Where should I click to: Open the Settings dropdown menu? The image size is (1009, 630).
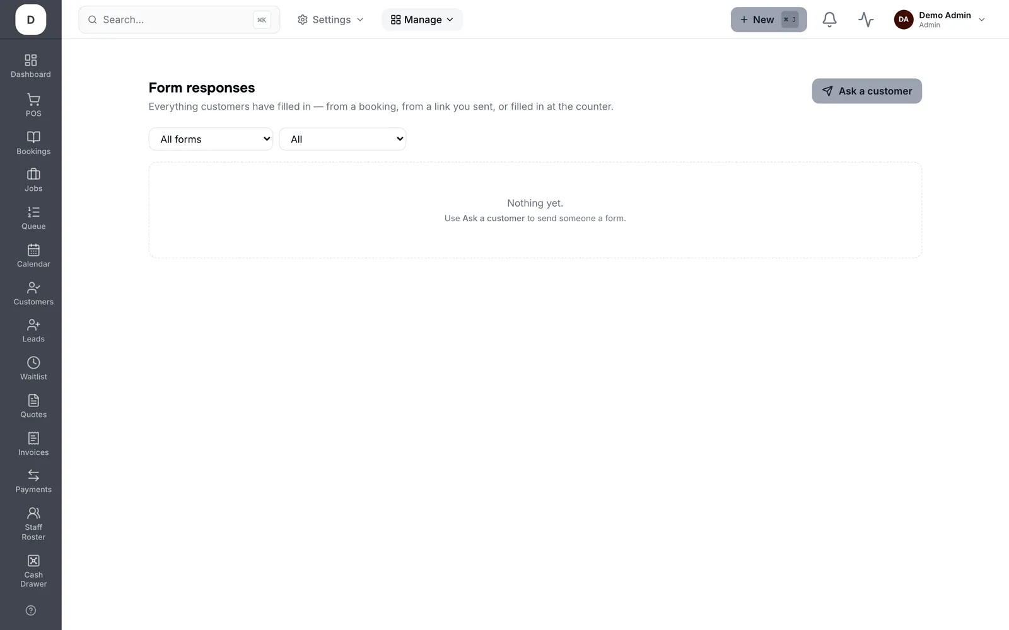(330, 20)
